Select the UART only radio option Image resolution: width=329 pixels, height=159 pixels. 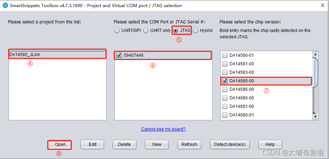tap(146, 31)
